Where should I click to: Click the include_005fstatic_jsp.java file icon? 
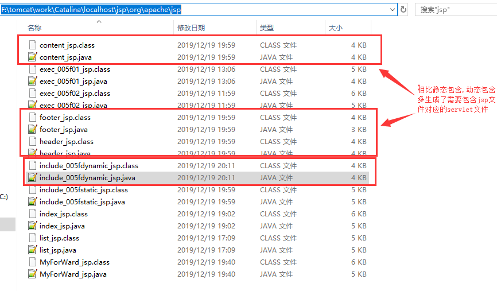[x=32, y=201]
